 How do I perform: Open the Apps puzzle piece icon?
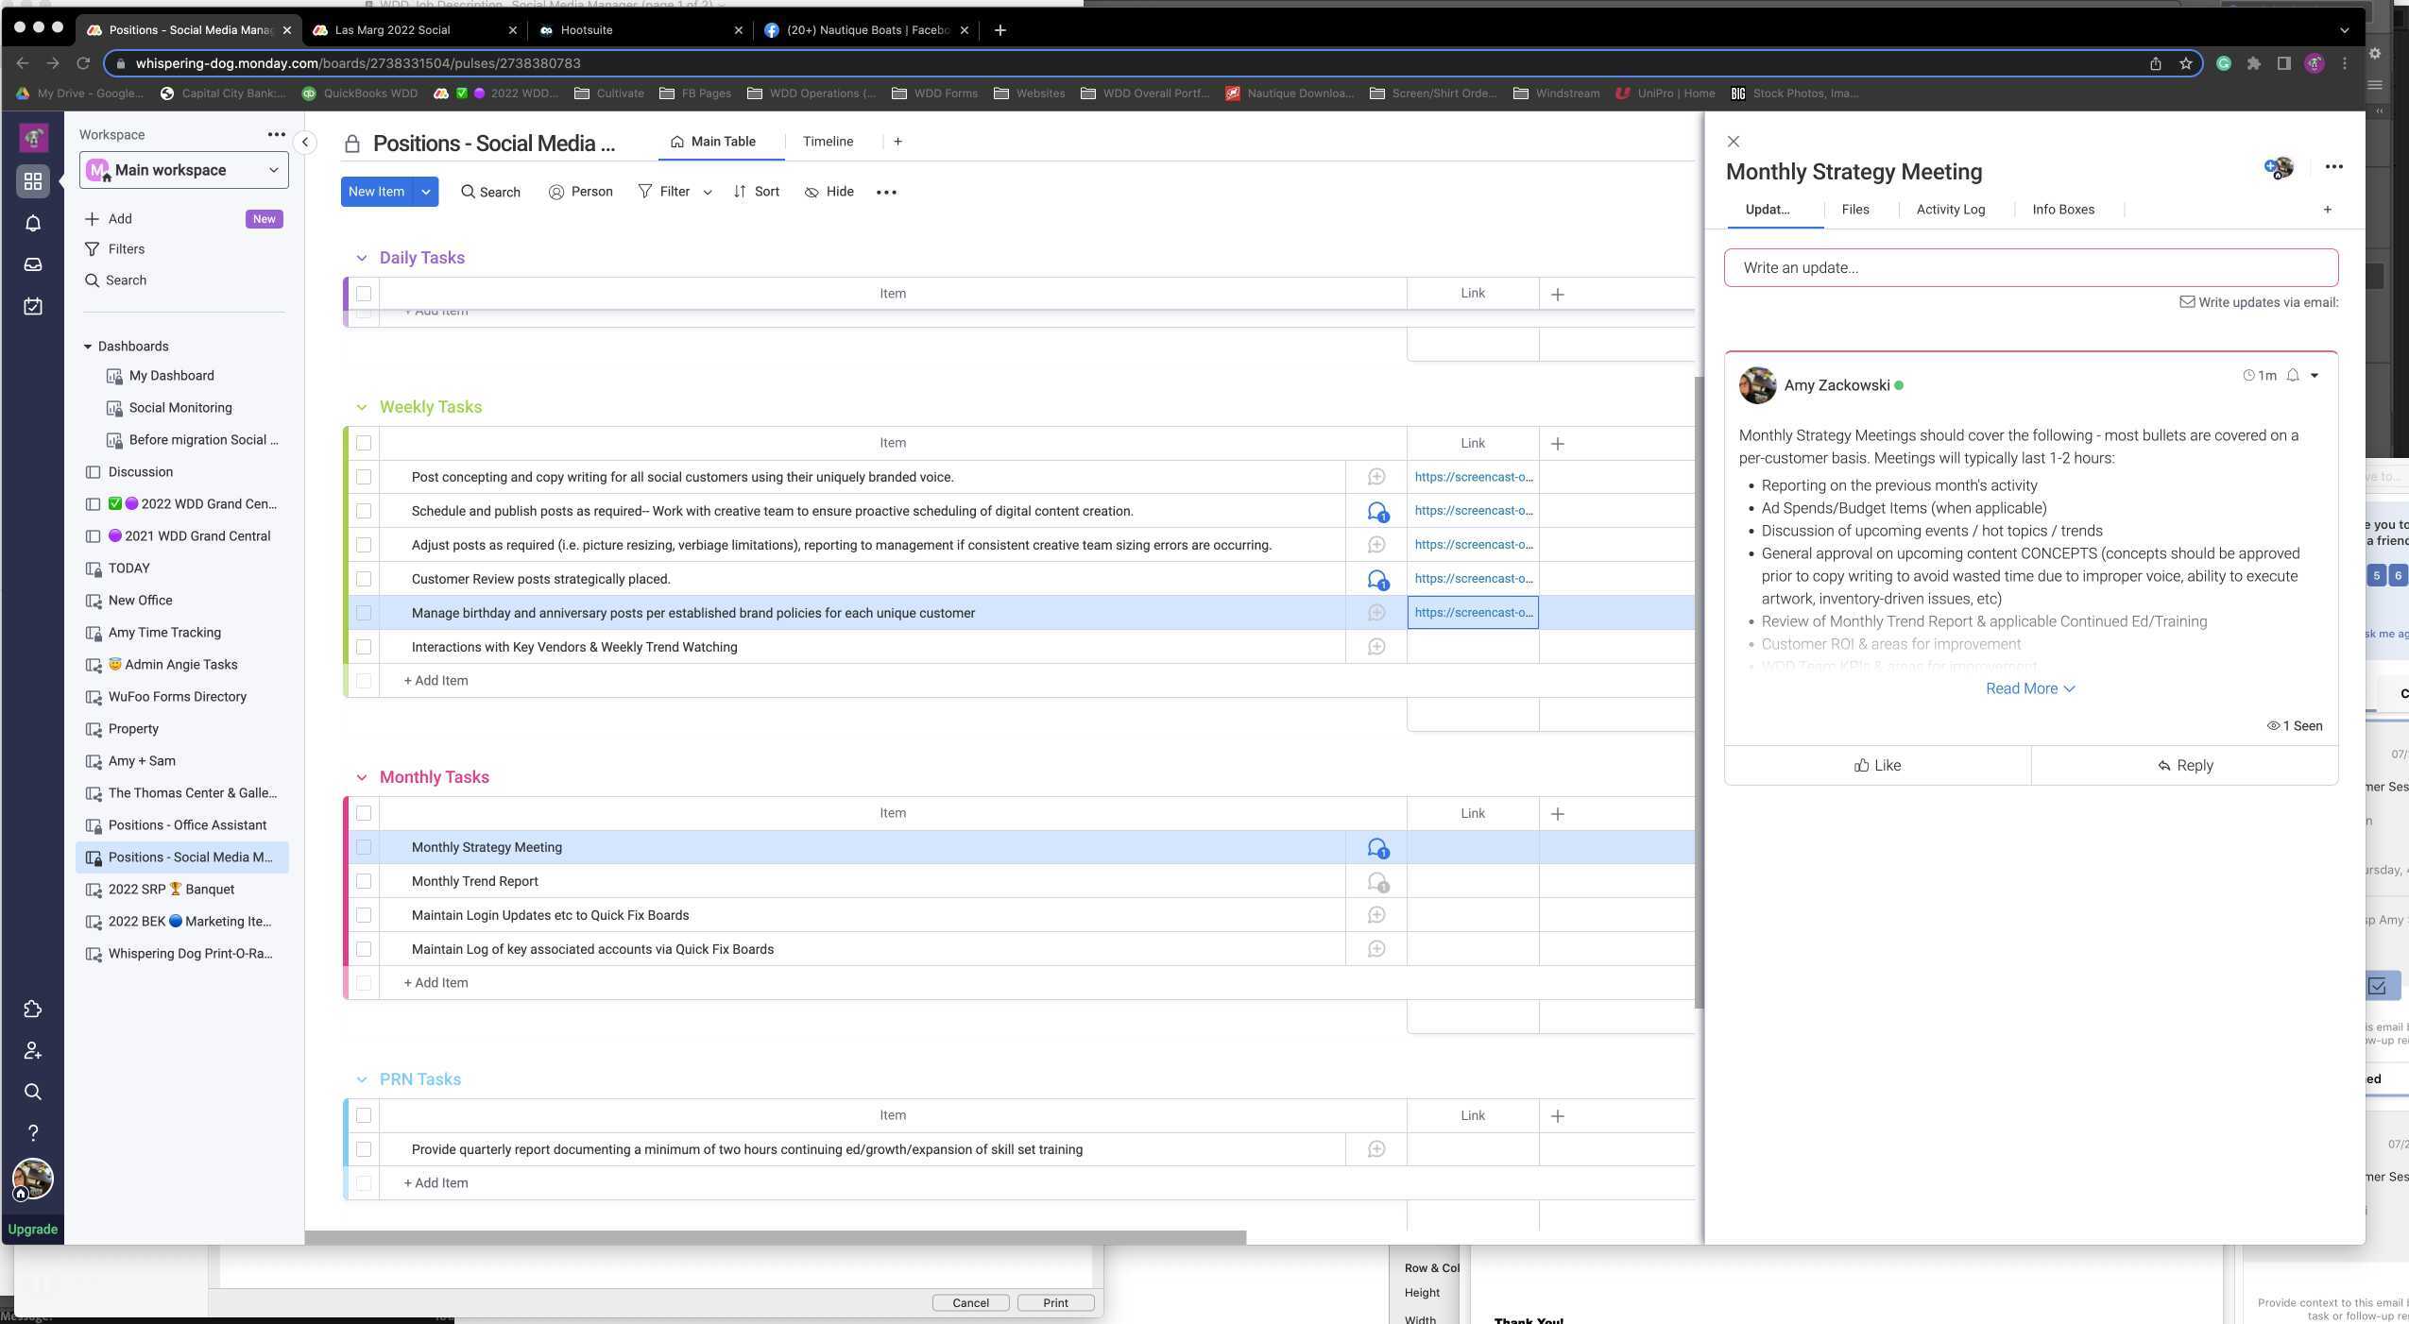coord(33,1010)
